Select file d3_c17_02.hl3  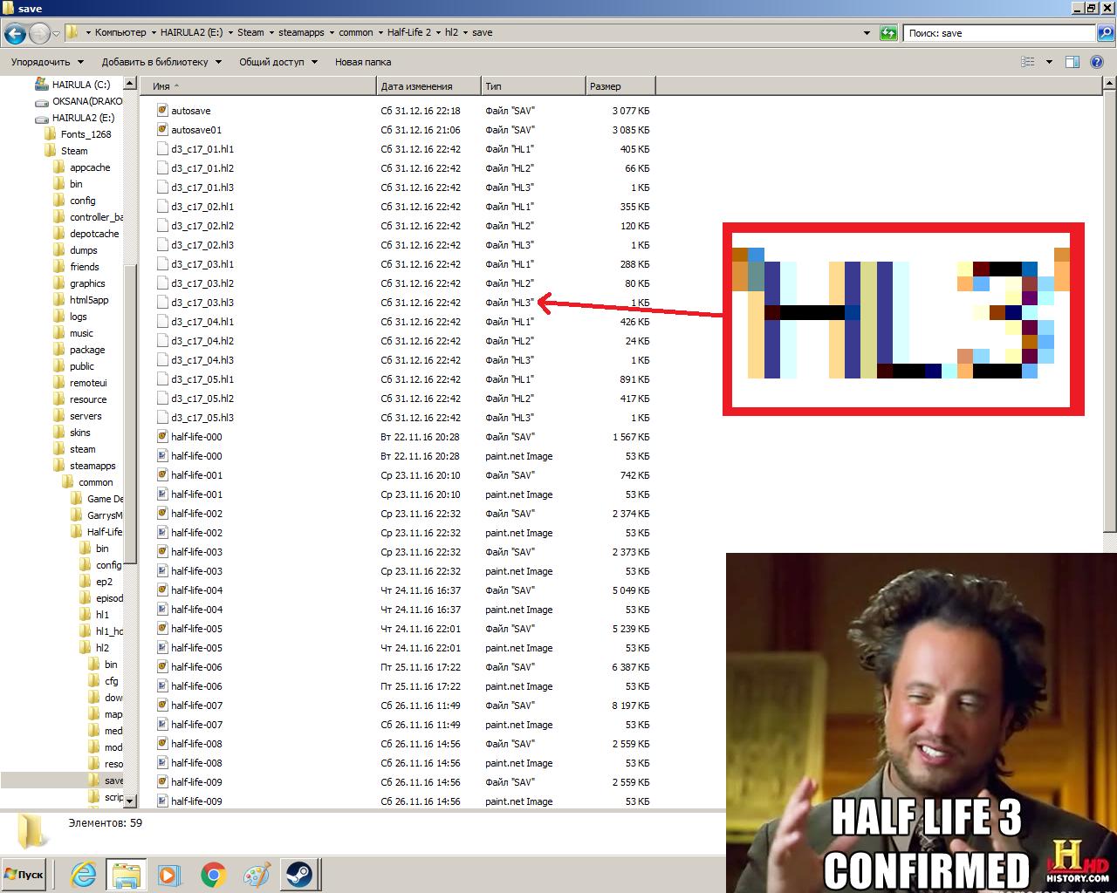[x=202, y=245]
